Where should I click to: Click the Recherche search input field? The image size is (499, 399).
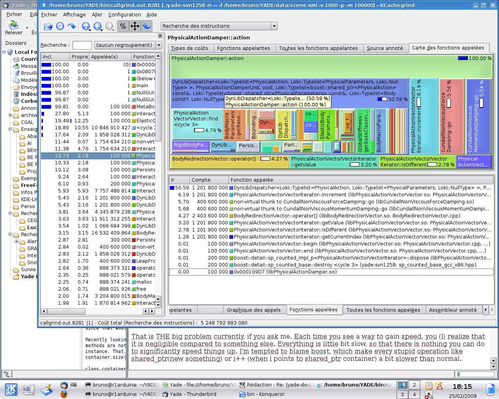(82, 45)
